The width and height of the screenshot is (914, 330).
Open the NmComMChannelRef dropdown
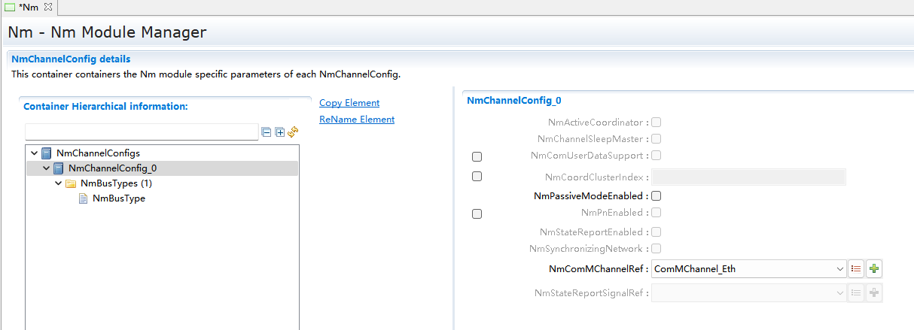point(840,268)
